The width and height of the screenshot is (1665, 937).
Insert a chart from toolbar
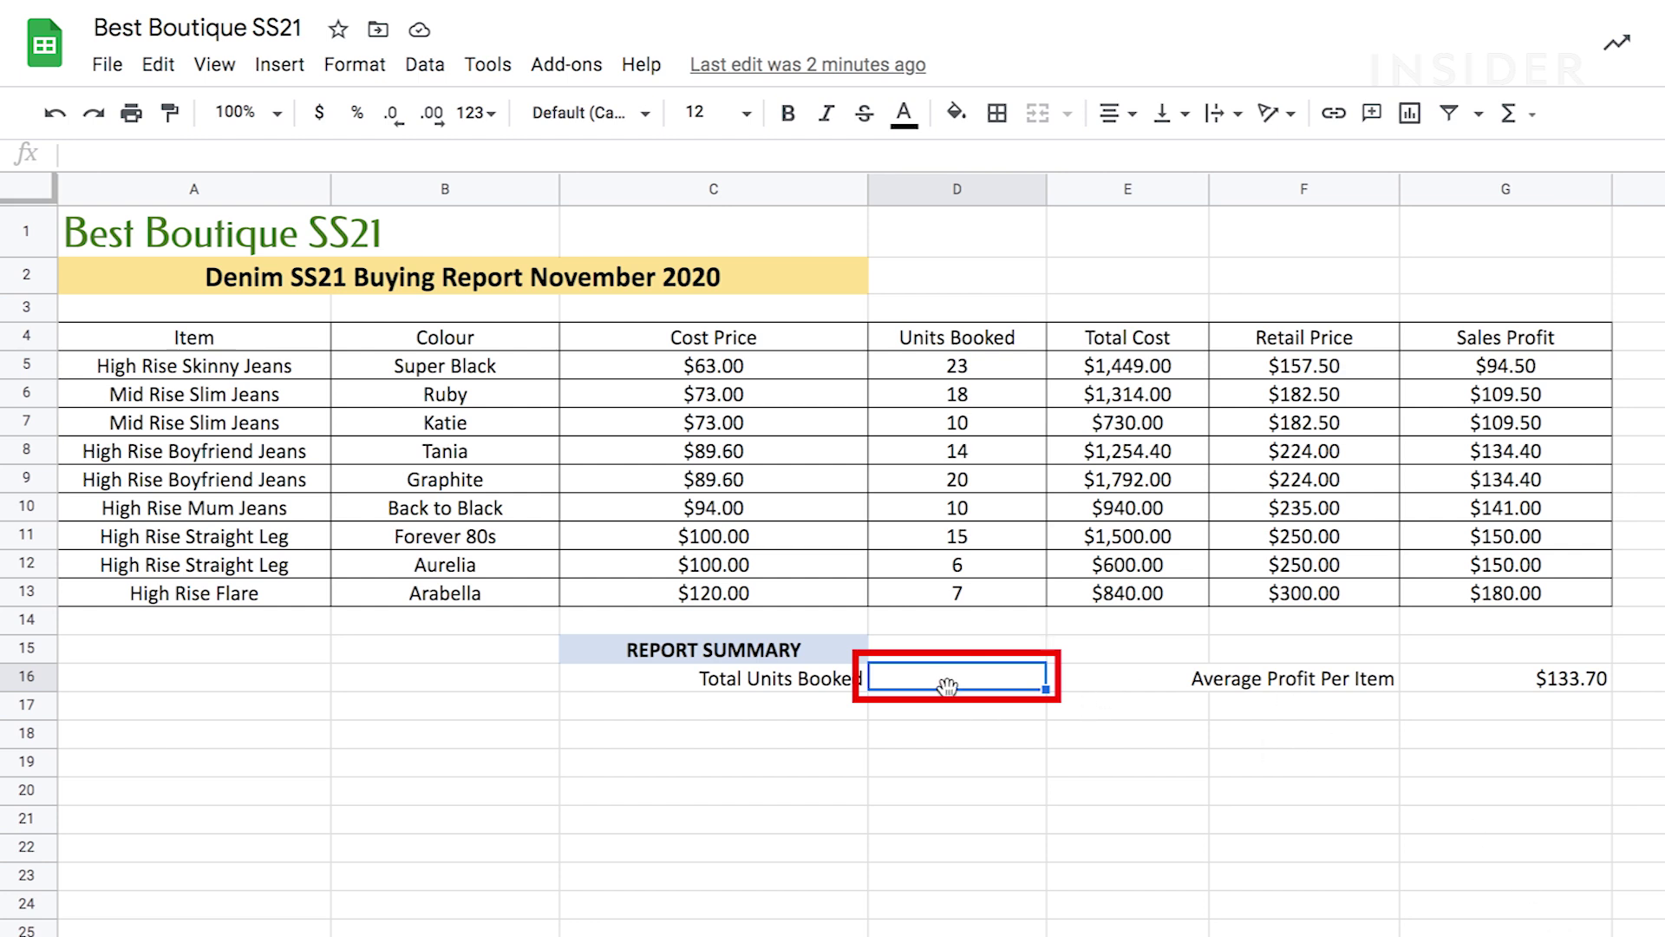1409,114
